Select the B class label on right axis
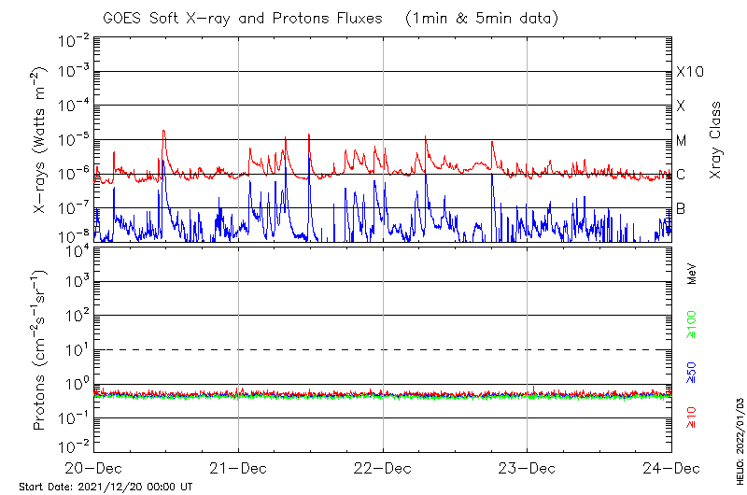Screen dimensions: 747x495 681,207
